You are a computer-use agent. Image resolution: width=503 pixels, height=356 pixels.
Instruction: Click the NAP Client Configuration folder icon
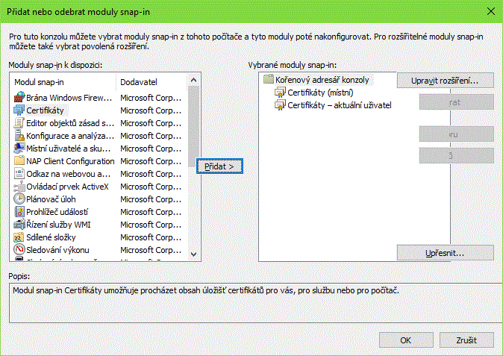[20, 161]
